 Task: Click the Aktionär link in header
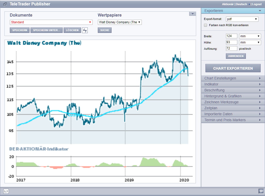tap(228, 4)
